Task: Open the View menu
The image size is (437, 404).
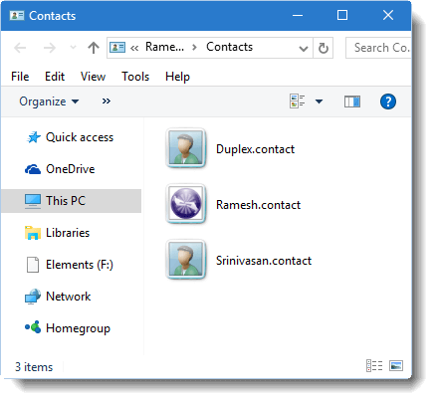Action: (93, 77)
